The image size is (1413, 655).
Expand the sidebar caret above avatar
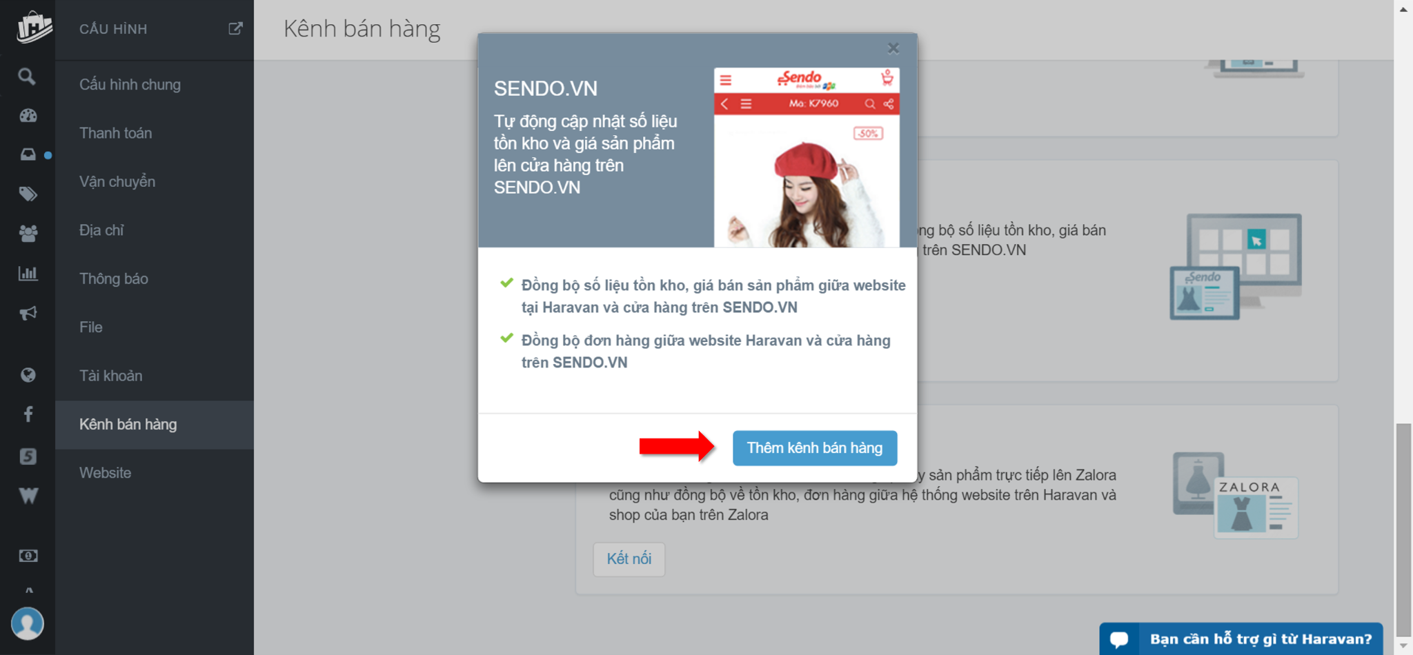click(28, 591)
